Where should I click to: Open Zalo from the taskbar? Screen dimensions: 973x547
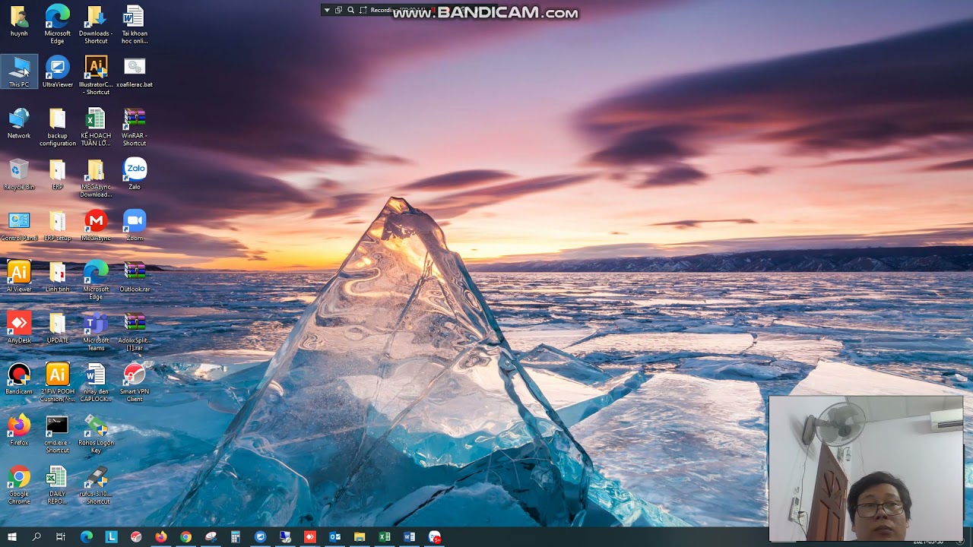coord(434,537)
